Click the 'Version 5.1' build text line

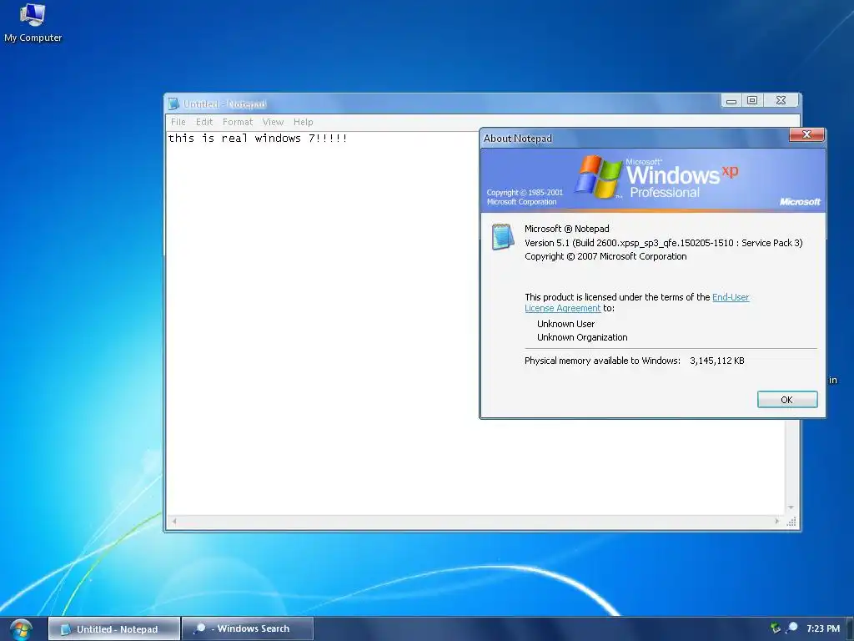pyautogui.click(x=663, y=243)
